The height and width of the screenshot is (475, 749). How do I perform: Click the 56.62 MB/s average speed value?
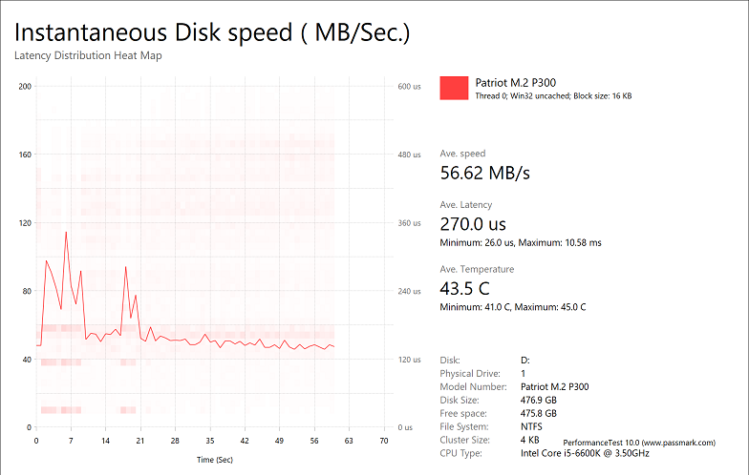click(x=484, y=173)
